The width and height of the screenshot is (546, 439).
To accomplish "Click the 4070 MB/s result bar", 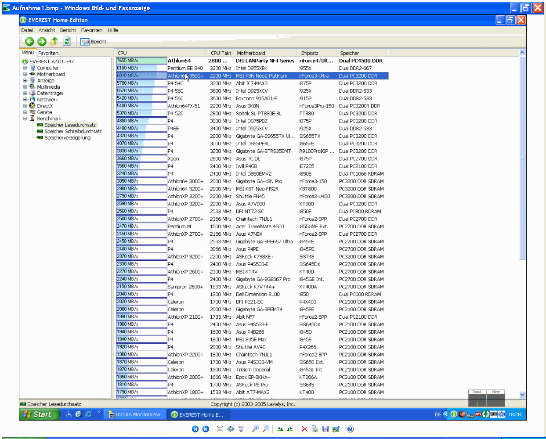I will pos(141,143).
